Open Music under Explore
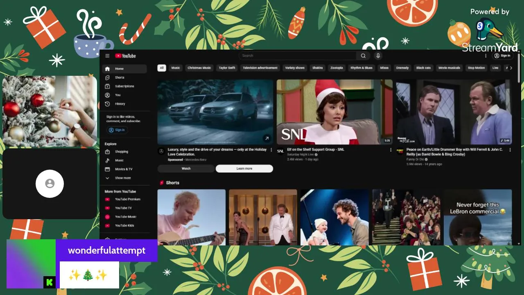This screenshot has width=524, height=295. 124,160
